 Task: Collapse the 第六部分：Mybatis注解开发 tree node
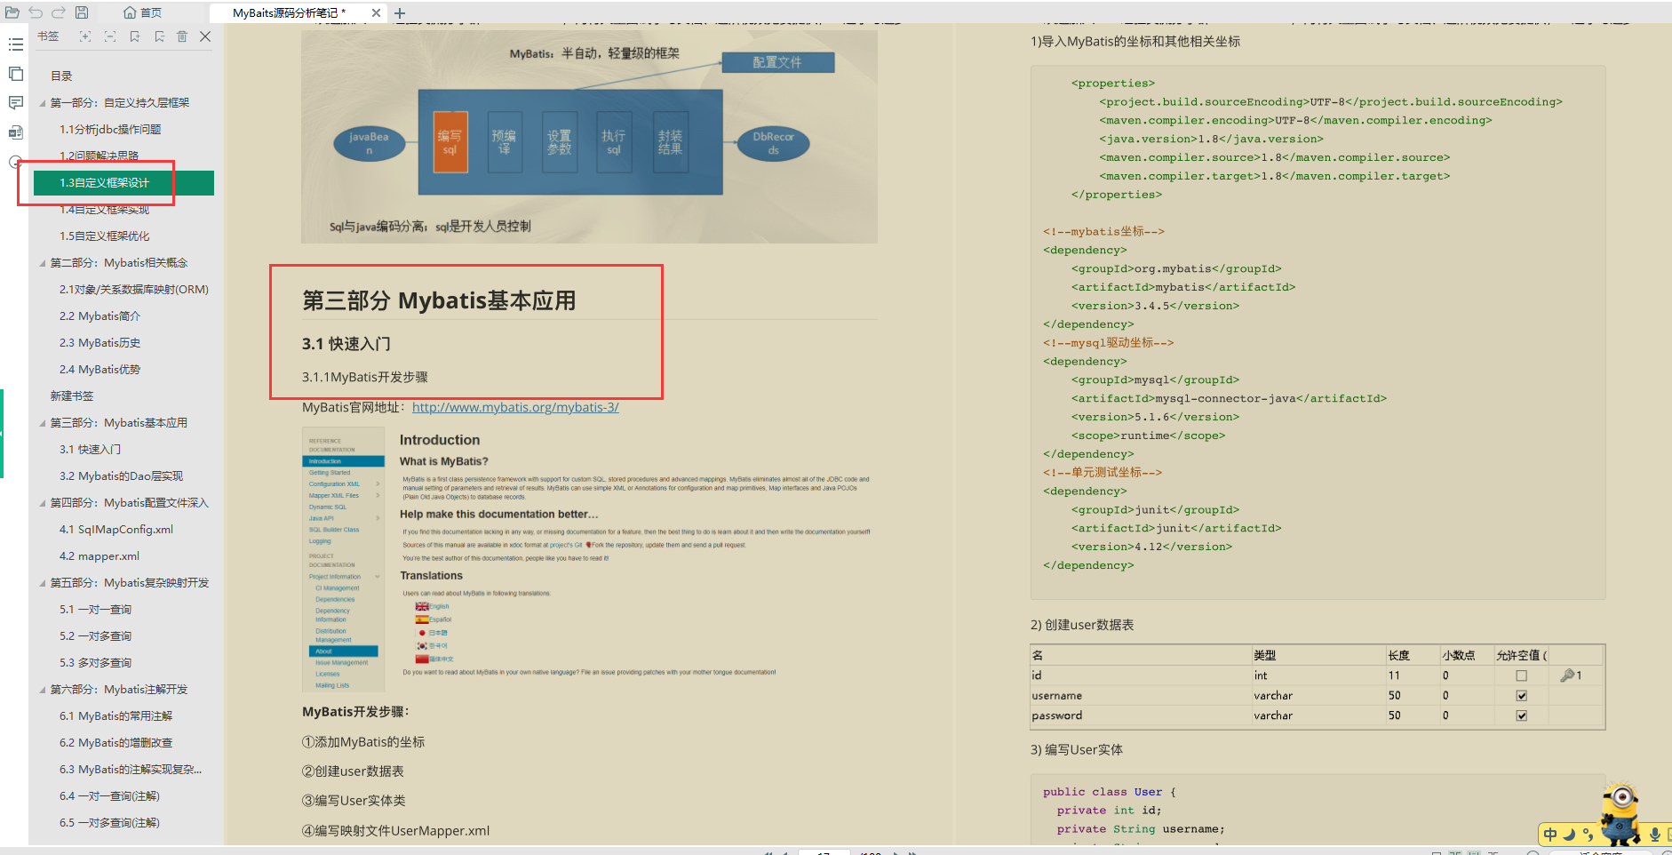pos(43,690)
